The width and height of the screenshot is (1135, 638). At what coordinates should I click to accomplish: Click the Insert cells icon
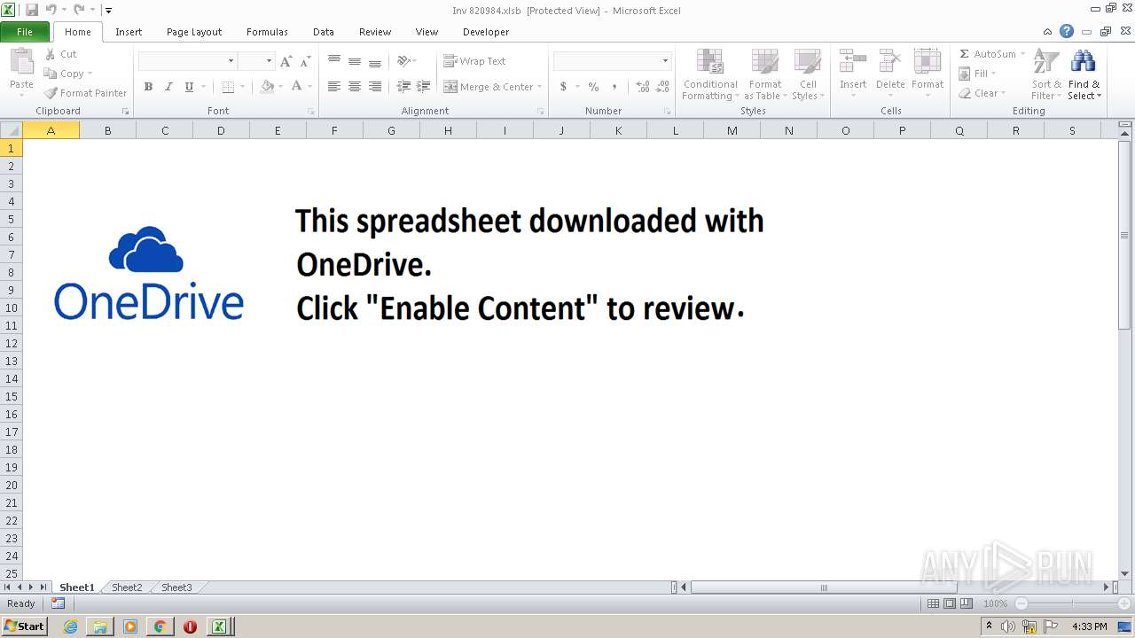(853, 62)
